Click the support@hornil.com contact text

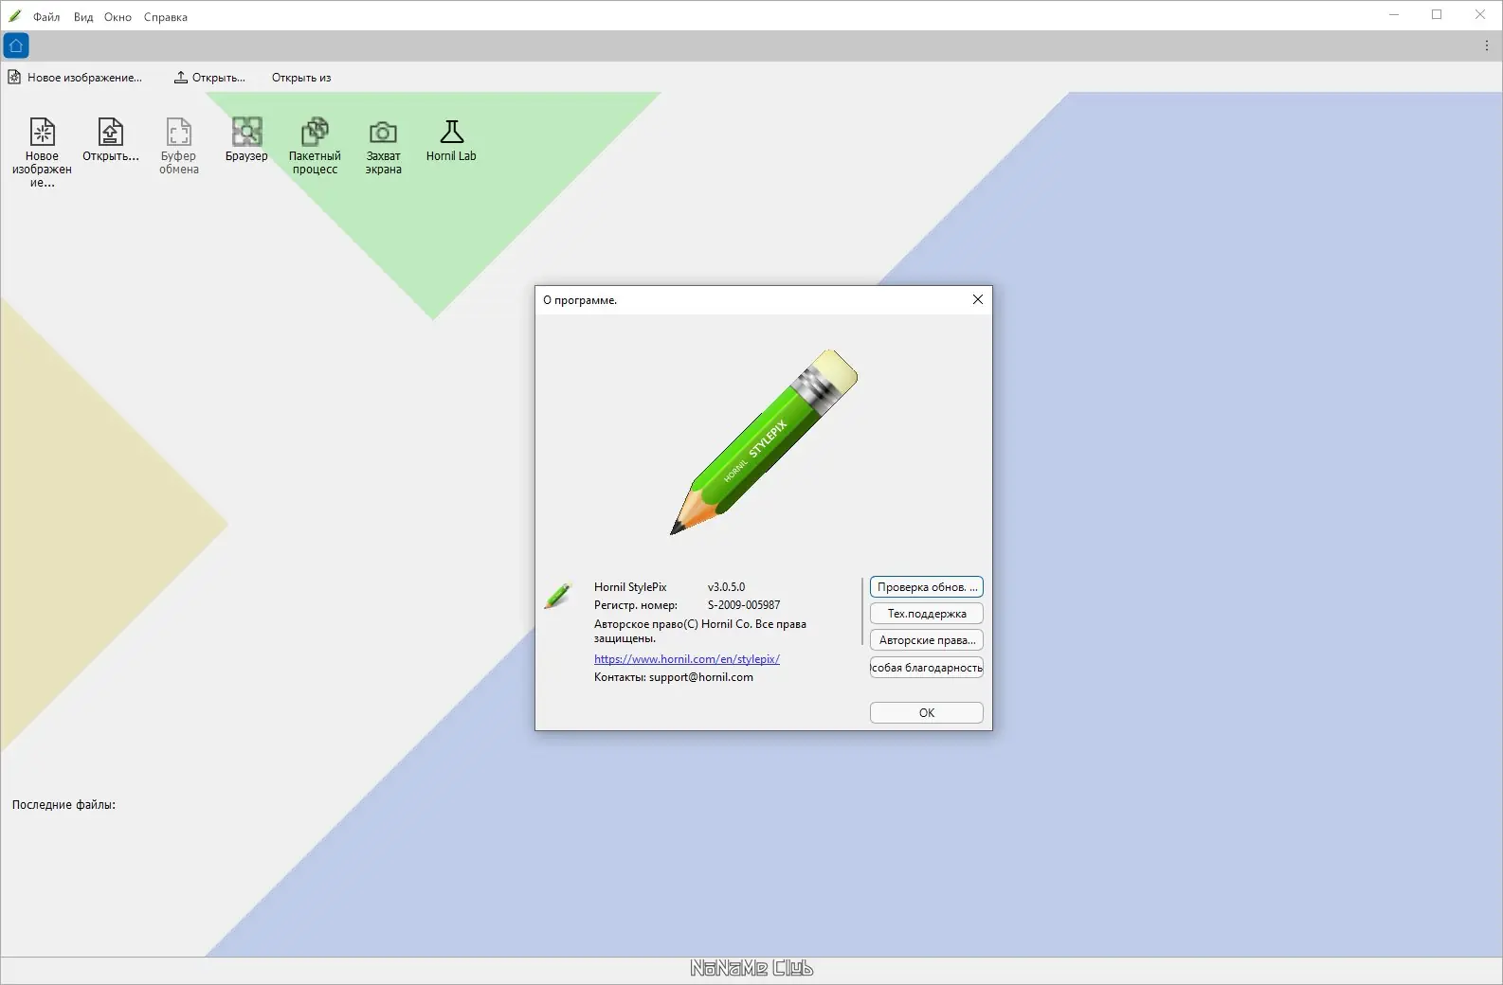point(701,677)
